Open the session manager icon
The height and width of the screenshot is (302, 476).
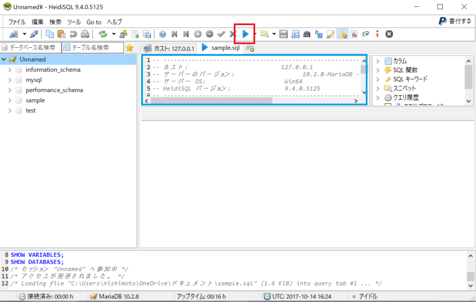click(x=14, y=34)
